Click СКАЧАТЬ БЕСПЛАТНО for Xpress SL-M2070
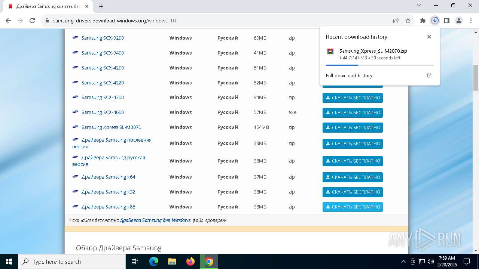The image size is (479, 269). pyautogui.click(x=353, y=127)
